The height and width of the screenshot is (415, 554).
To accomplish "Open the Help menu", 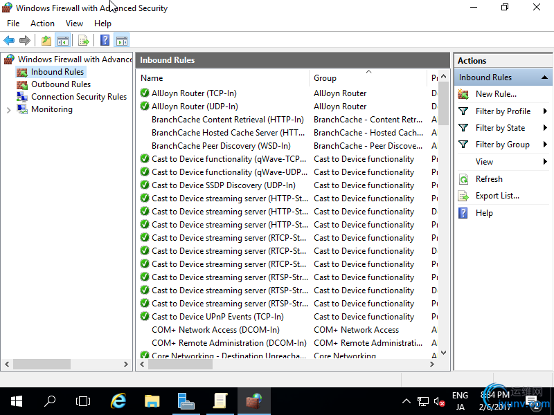I will click(x=102, y=24).
